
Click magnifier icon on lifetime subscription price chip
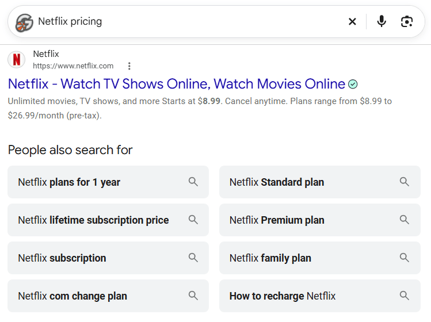[x=193, y=220]
